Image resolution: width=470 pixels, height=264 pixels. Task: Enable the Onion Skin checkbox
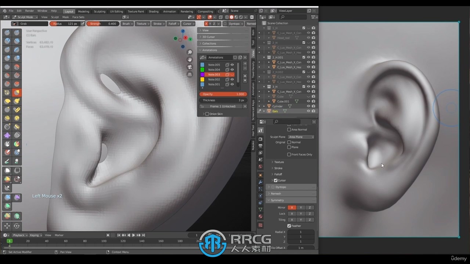[207, 114]
